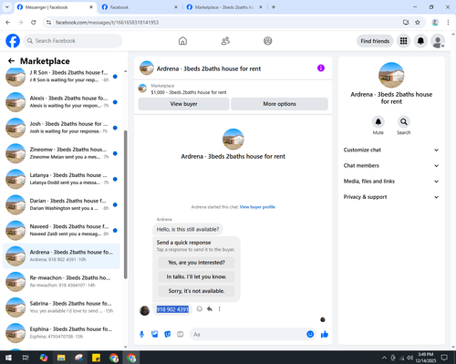
Task: Record a voice clip with microphone icon
Action: point(141,335)
